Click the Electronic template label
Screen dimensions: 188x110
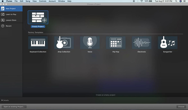pos(142,52)
